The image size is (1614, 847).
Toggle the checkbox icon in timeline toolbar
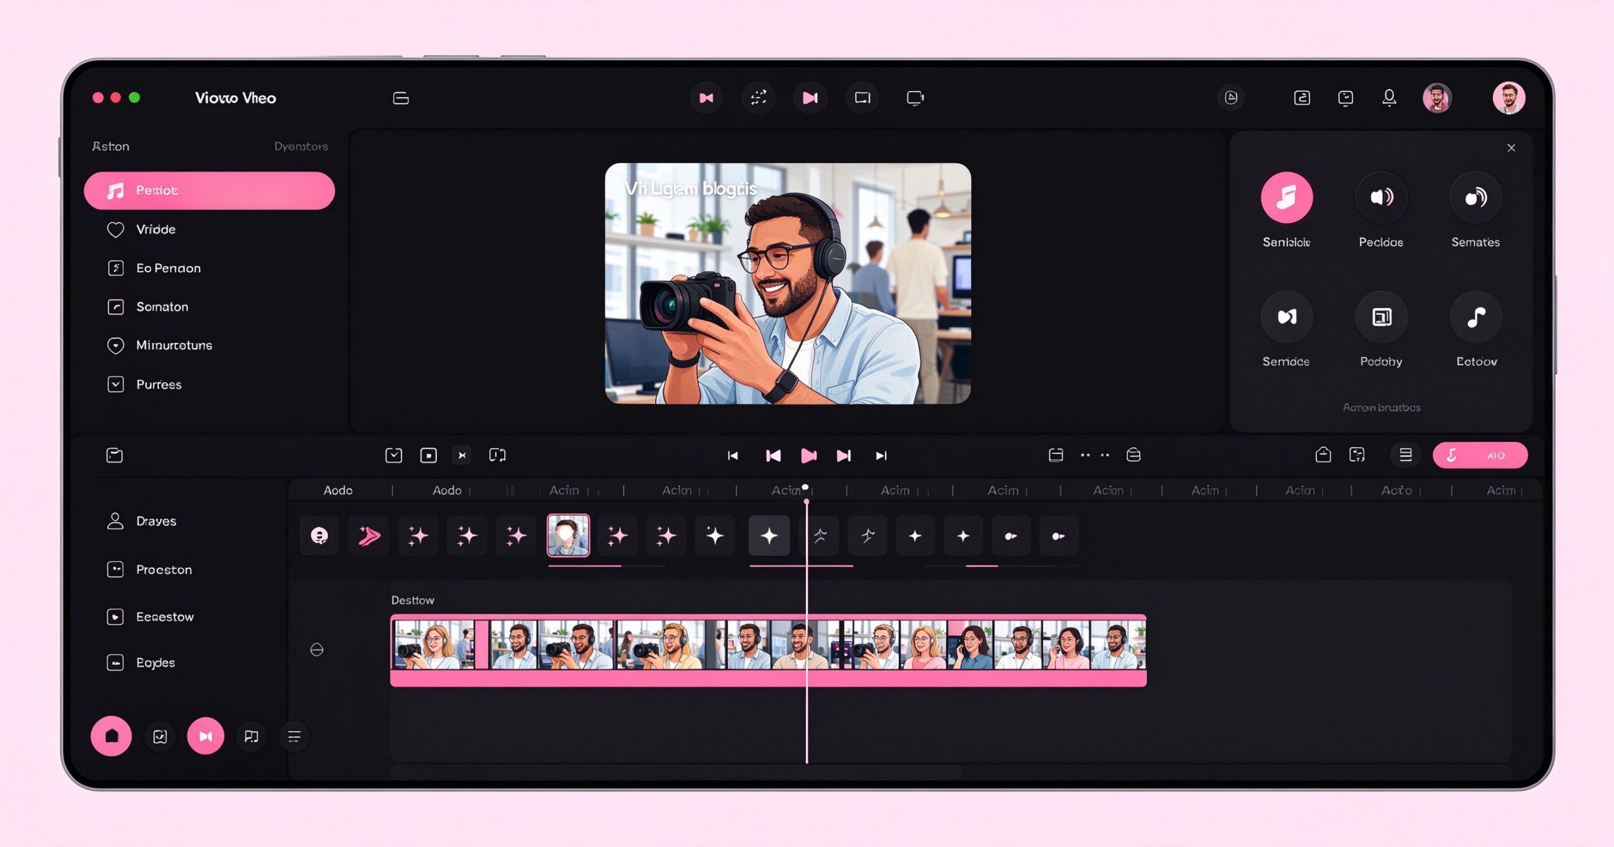click(393, 455)
